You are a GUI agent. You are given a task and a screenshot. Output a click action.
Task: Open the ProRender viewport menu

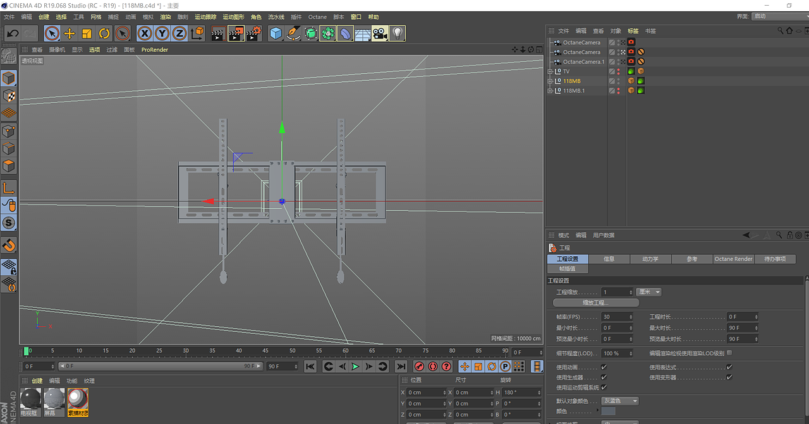tap(155, 50)
